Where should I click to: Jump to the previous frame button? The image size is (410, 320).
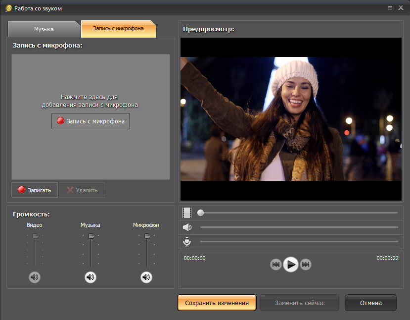276,265
